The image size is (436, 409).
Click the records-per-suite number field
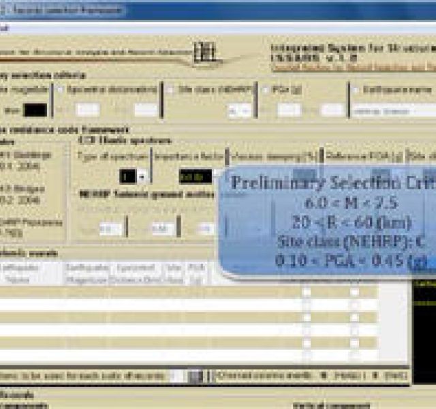pos(177,376)
